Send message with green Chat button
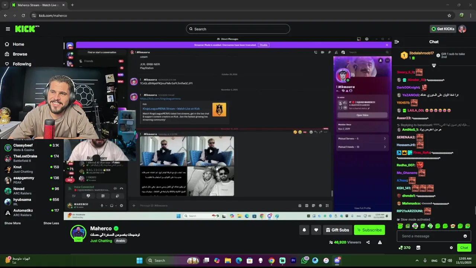 464,248
